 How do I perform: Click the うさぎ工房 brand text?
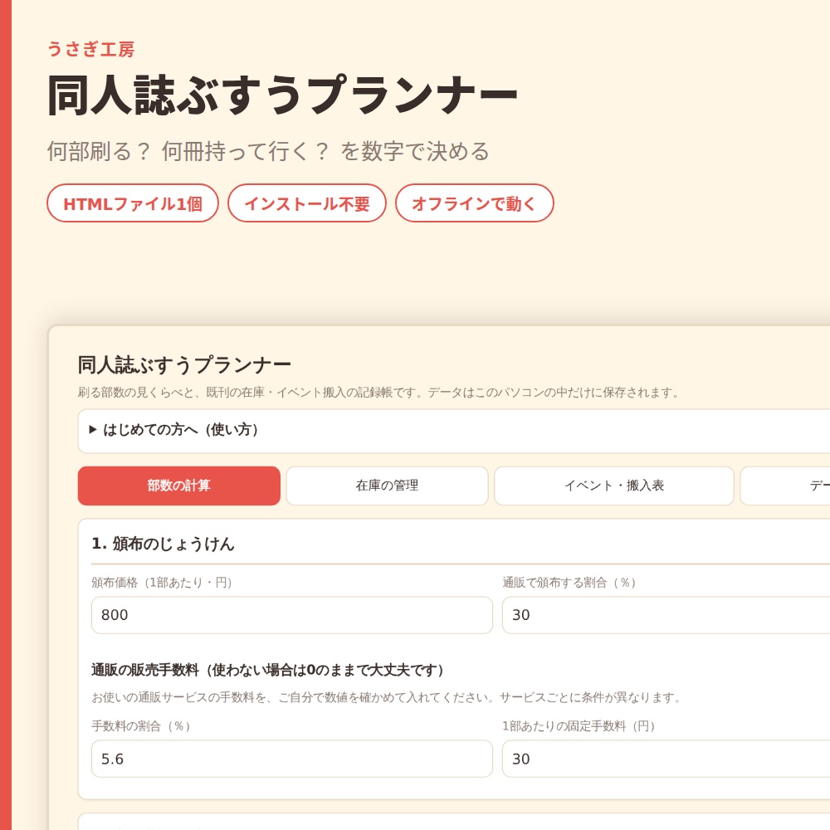point(91,49)
